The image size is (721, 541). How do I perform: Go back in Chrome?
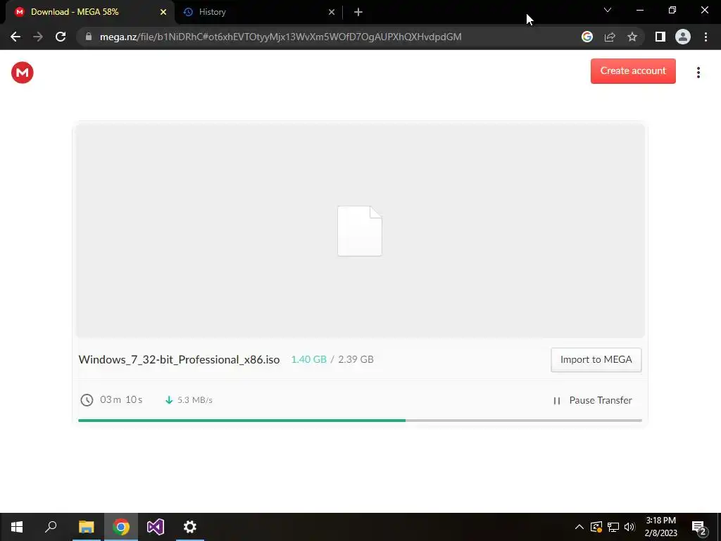pos(15,37)
